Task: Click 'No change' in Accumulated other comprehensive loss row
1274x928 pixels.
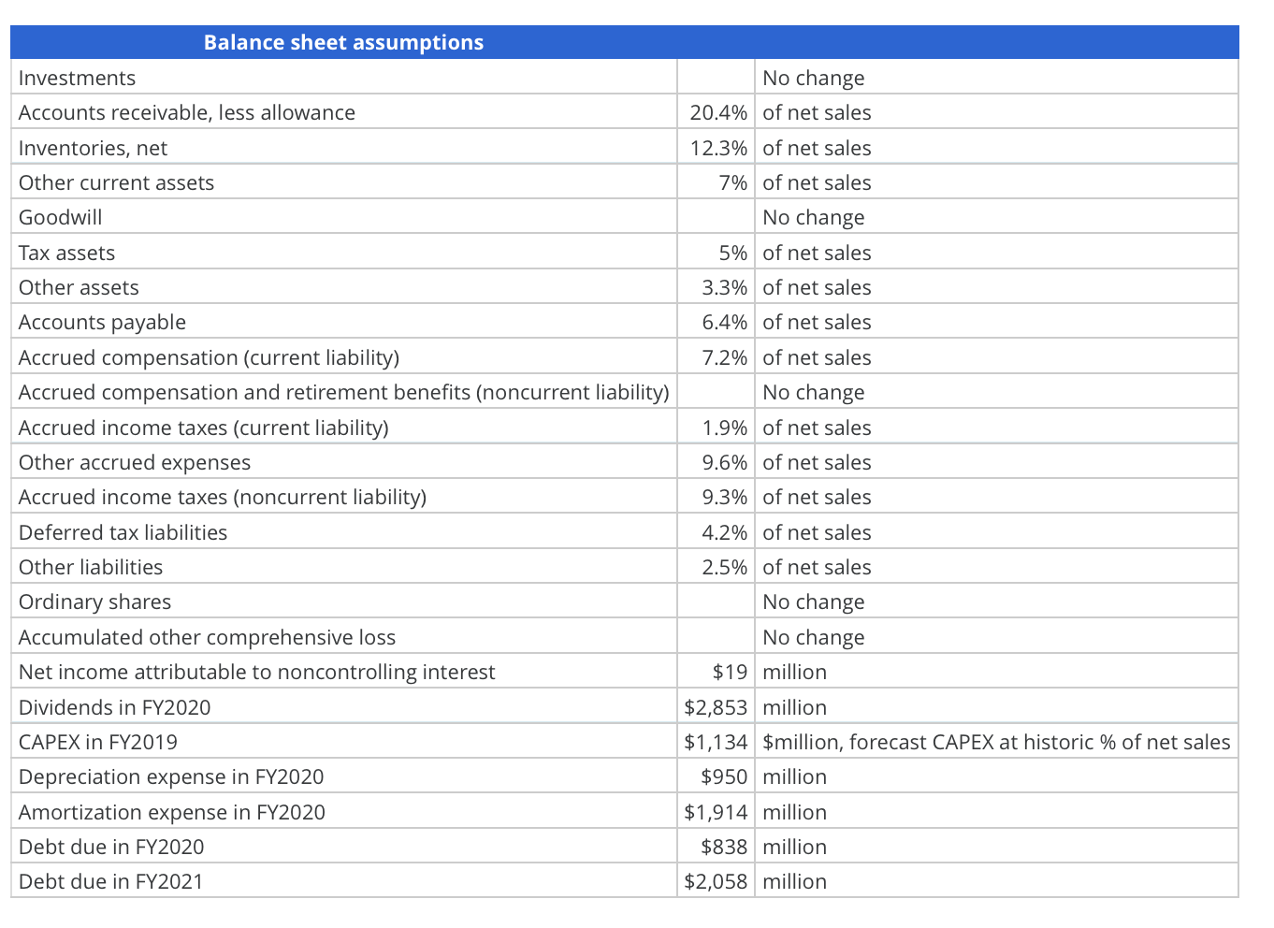Action: pyautogui.click(x=814, y=637)
